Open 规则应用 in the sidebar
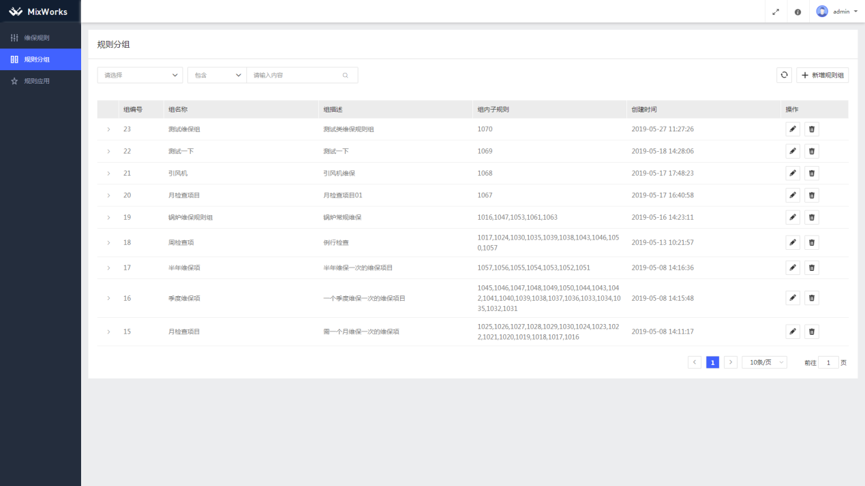 [x=37, y=81]
